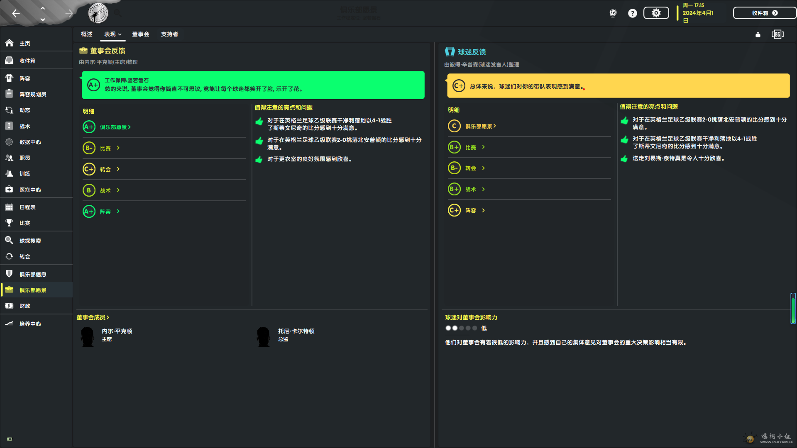Click '对于更衣室的良好氛围感到欣喜' highlight
The width and height of the screenshot is (797, 448).
click(309, 159)
